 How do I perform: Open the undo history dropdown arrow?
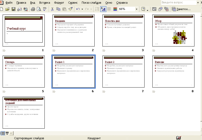[82, 9]
